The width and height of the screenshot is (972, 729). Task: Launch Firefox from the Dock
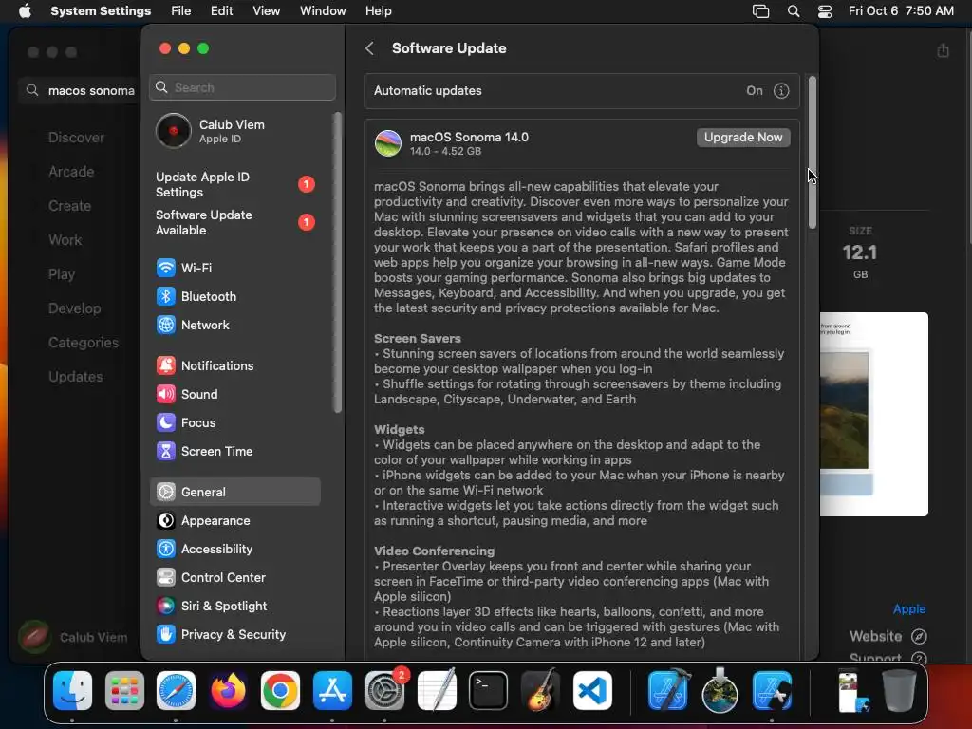(228, 690)
